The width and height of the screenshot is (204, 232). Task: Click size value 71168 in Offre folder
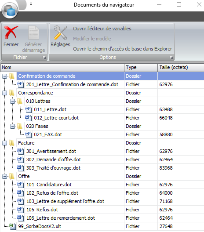[166, 201]
